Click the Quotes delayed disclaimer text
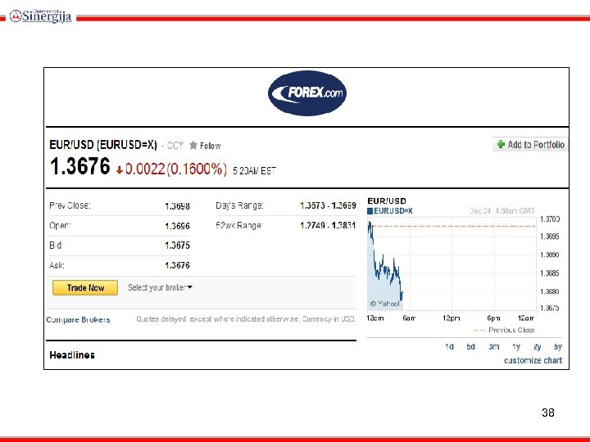This screenshot has height=442, width=590. [246, 319]
